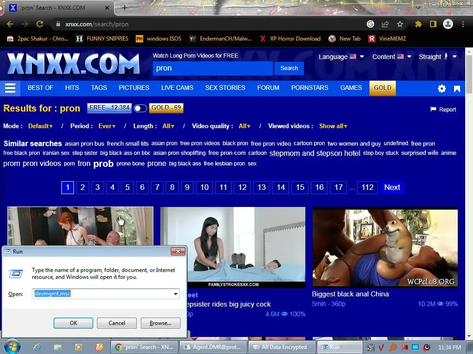The height and width of the screenshot is (354, 473).
Task: Jump to results page 112
Action: 367,187
